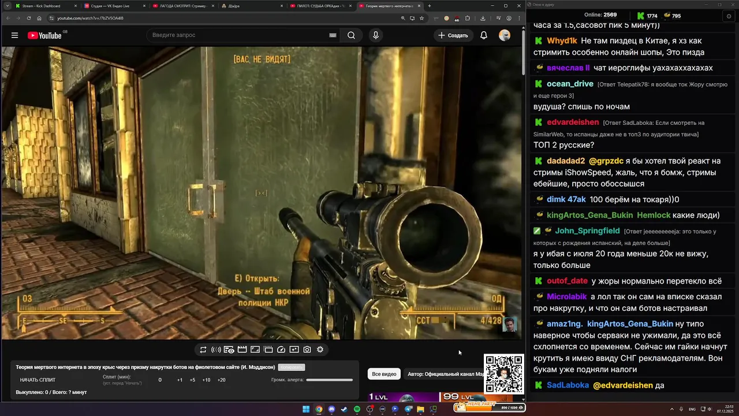Click username Microlabik in chat

tap(567, 297)
